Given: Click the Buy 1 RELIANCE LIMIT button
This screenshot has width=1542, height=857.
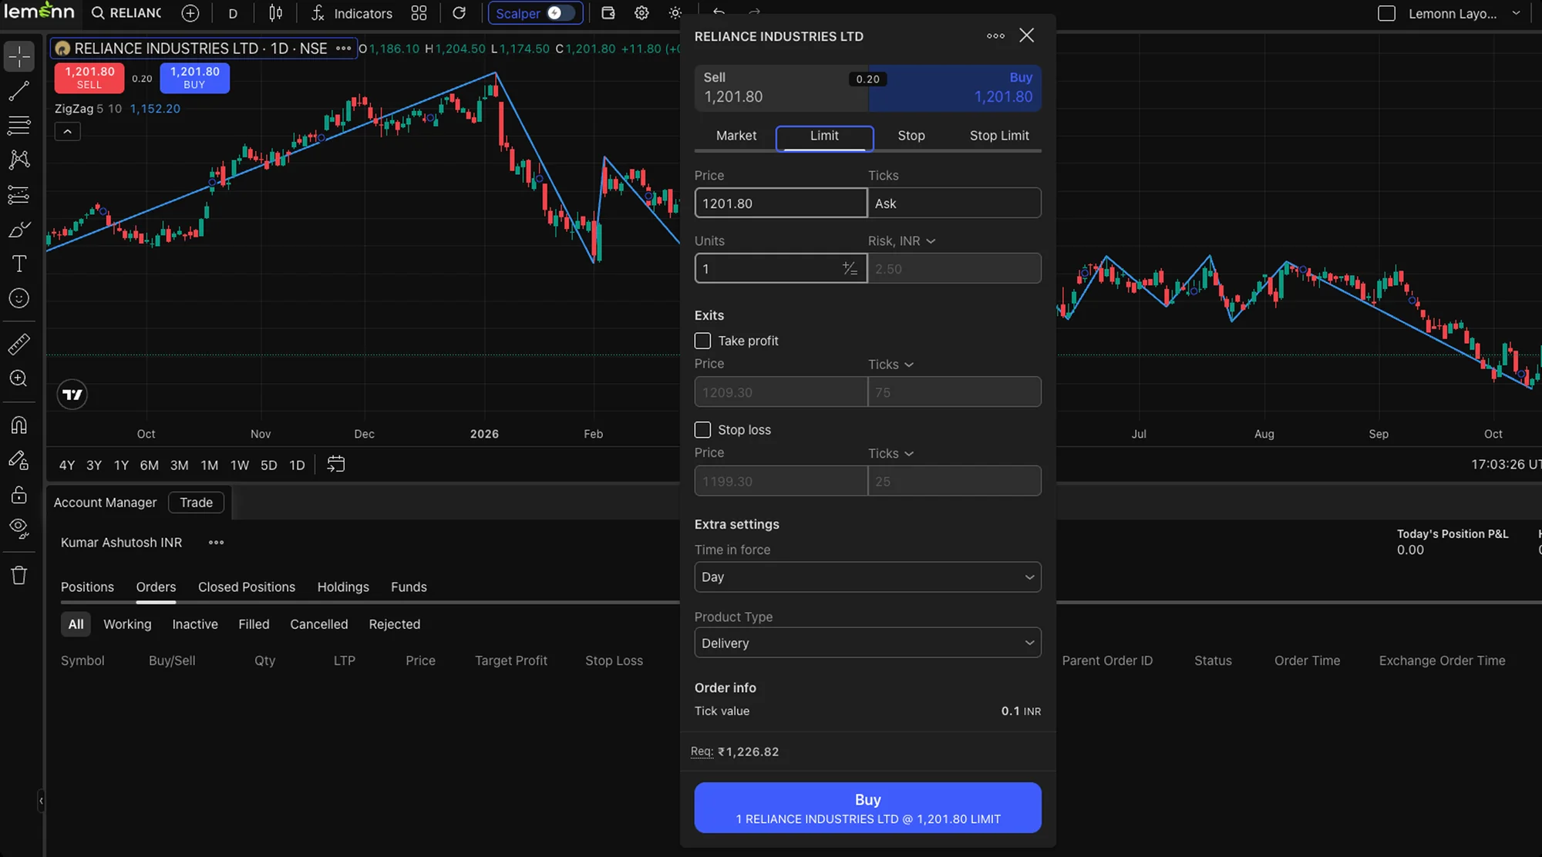Looking at the screenshot, I should tap(867, 808).
